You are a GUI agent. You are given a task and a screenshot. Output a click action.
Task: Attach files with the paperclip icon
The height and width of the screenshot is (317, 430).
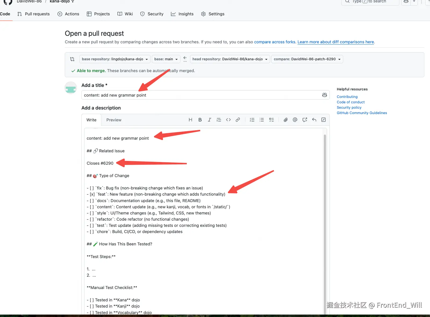[x=285, y=120]
